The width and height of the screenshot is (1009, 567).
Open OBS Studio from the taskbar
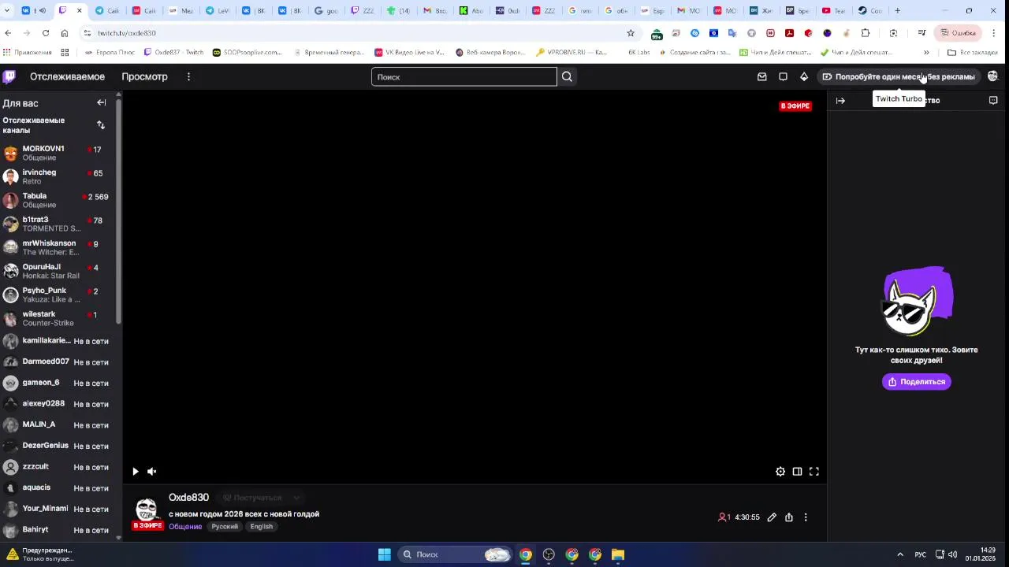pyautogui.click(x=549, y=554)
